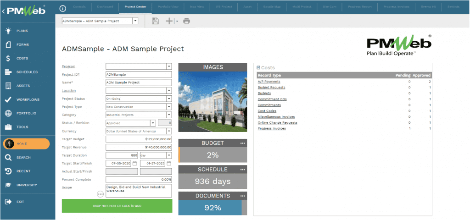Expand the Project Status dropdown

[x=169, y=99]
